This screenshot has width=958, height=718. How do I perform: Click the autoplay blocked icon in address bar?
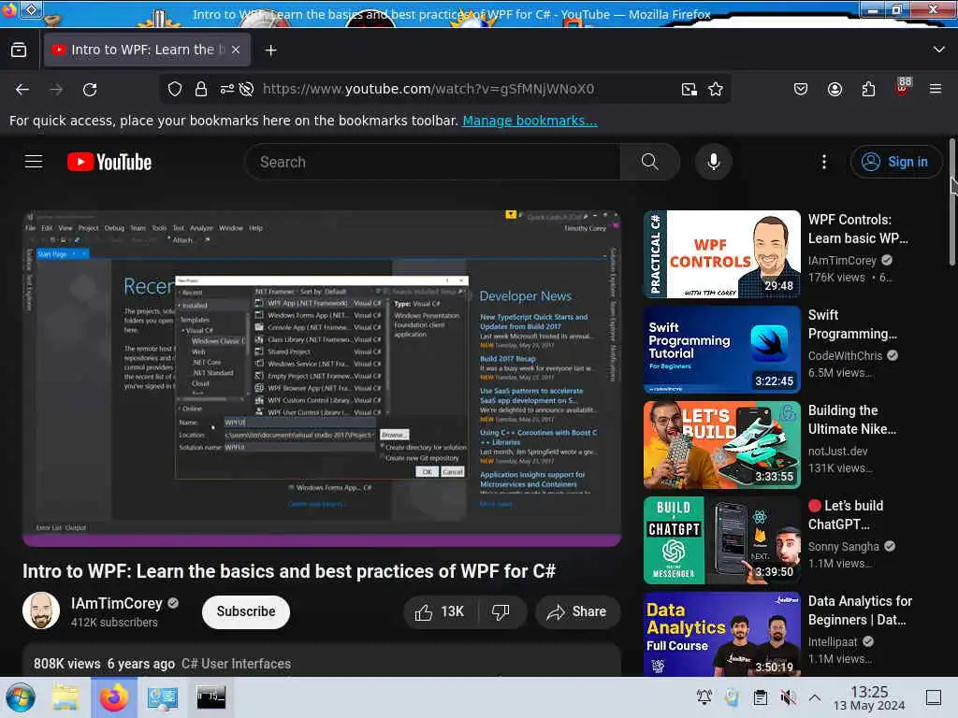pyautogui.click(x=246, y=89)
